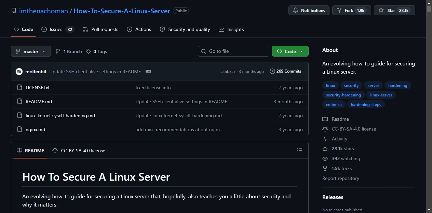Go to the Actions tab

139,29
